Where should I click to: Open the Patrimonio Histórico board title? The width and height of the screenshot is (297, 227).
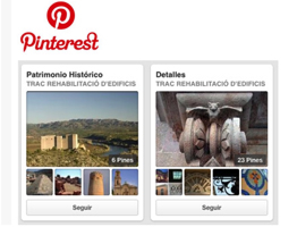[x=65, y=74]
